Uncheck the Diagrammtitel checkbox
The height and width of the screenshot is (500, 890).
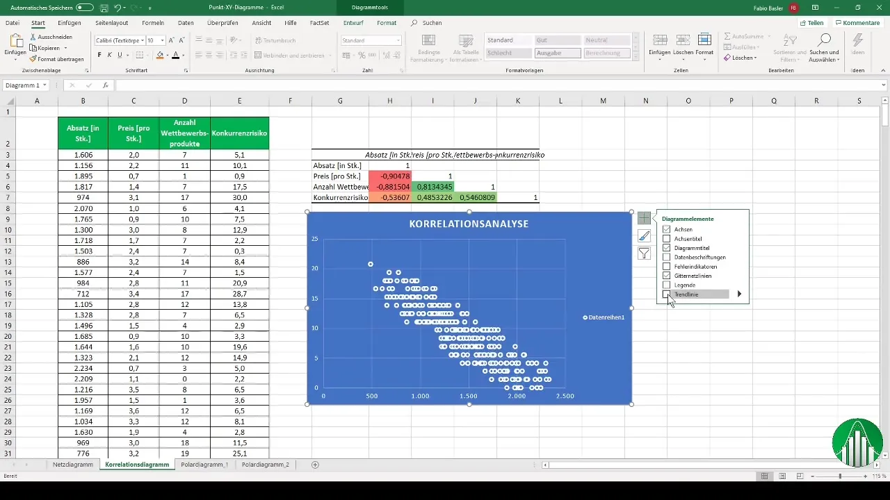tap(667, 248)
